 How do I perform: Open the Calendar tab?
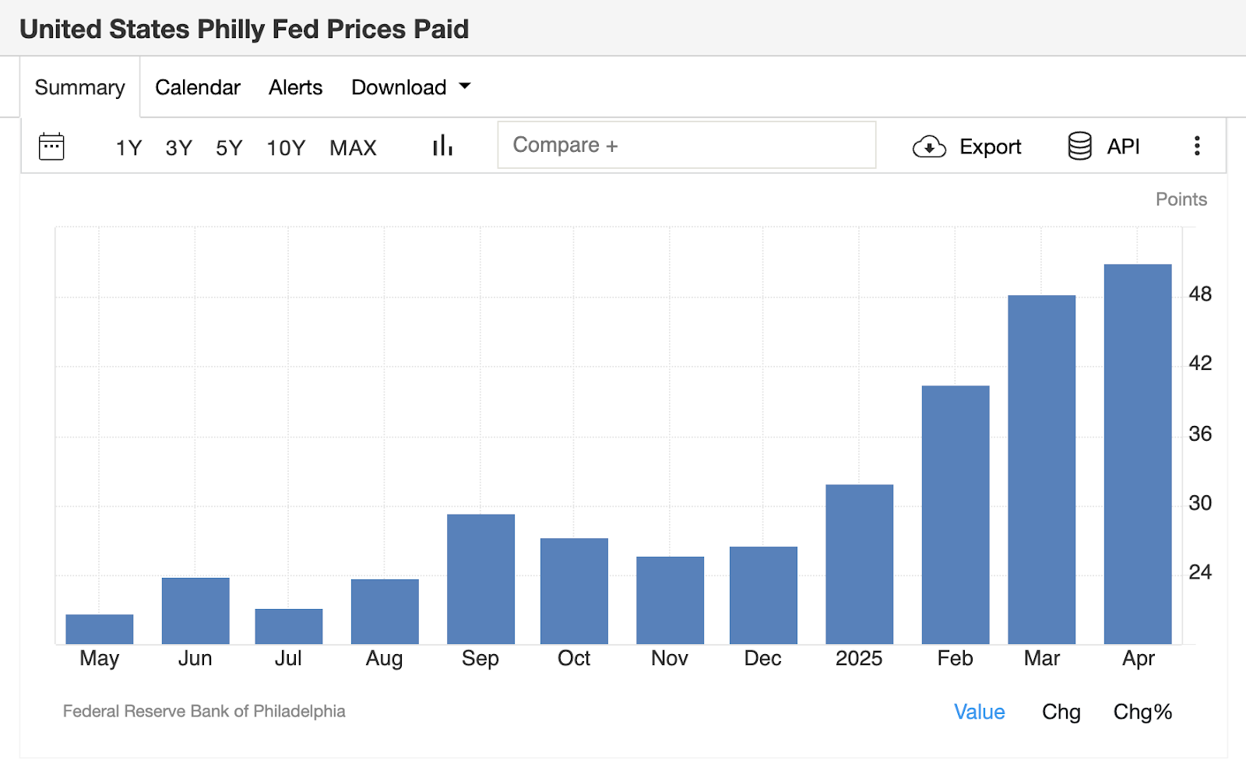(198, 87)
